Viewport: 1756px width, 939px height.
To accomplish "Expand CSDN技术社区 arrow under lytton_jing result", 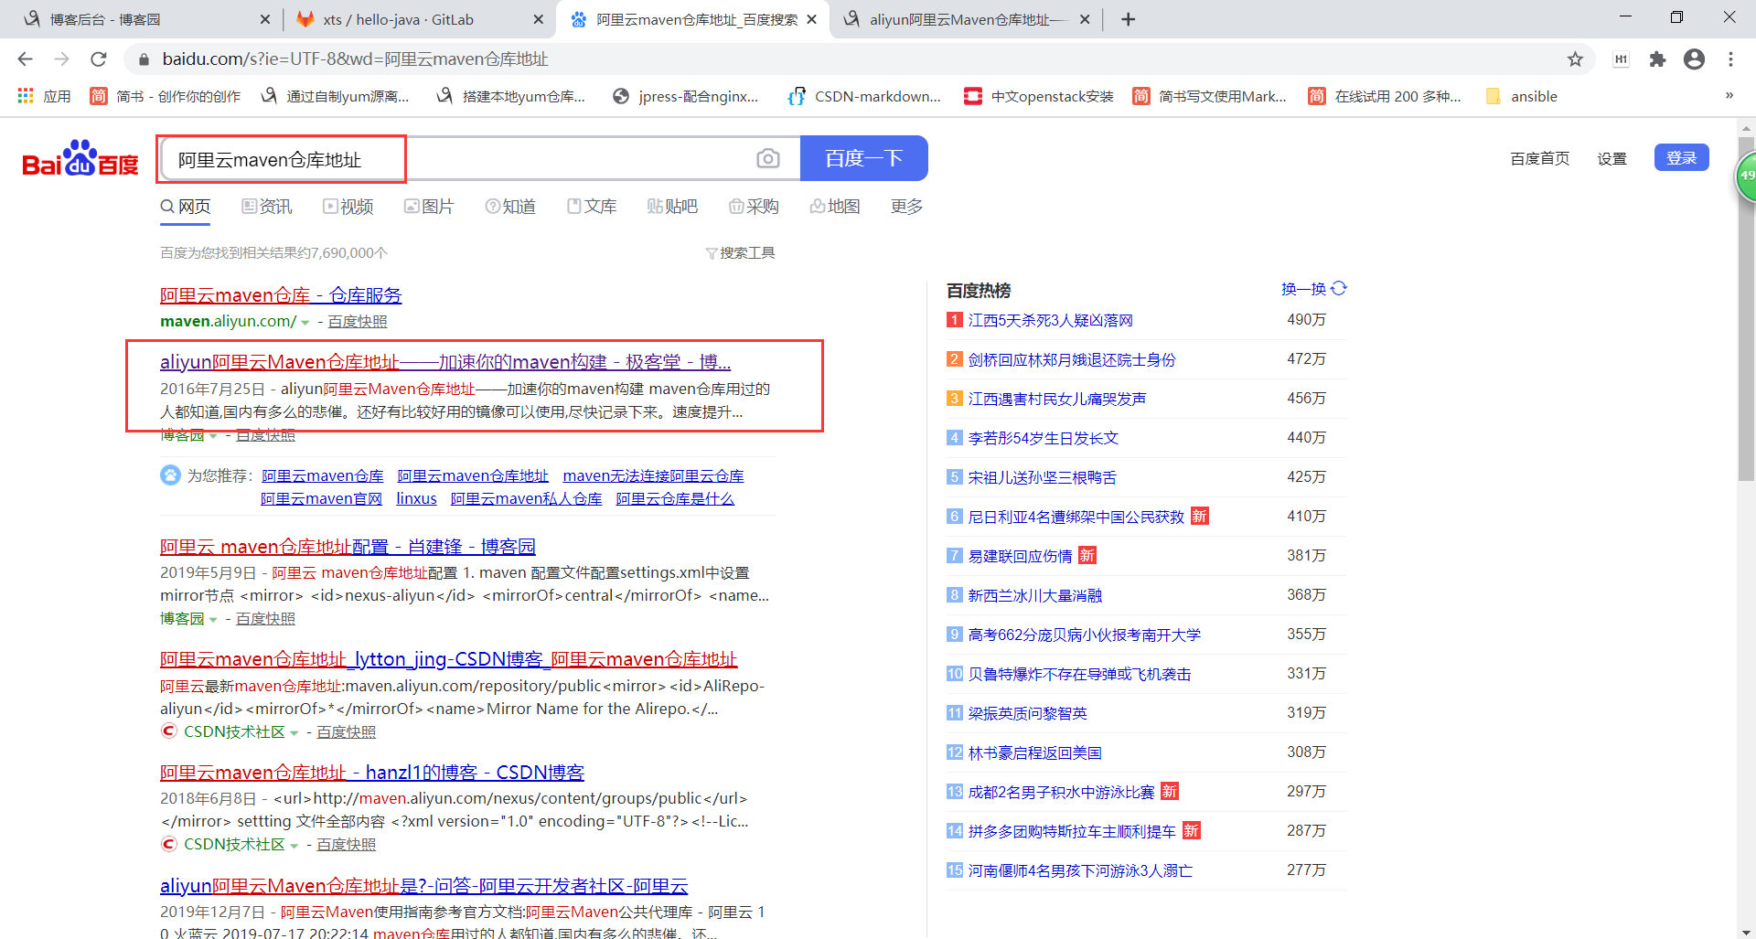I will tap(294, 733).
